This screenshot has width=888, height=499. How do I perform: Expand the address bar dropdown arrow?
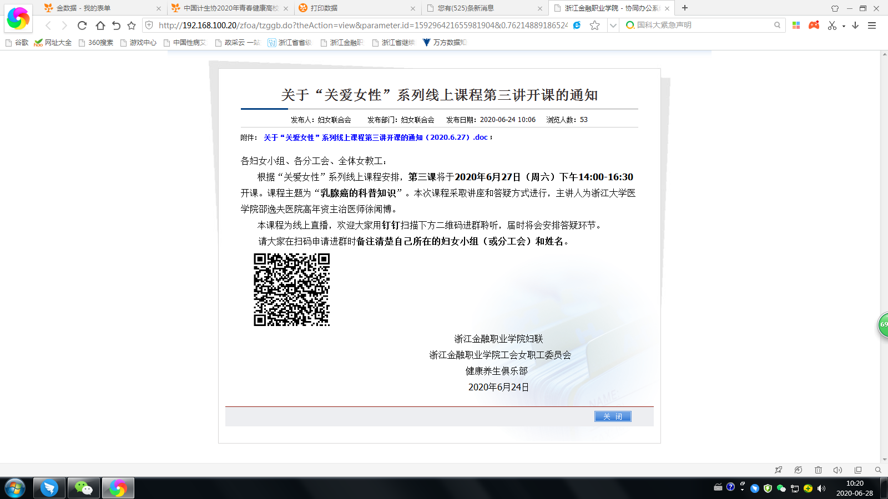point(613,26)
